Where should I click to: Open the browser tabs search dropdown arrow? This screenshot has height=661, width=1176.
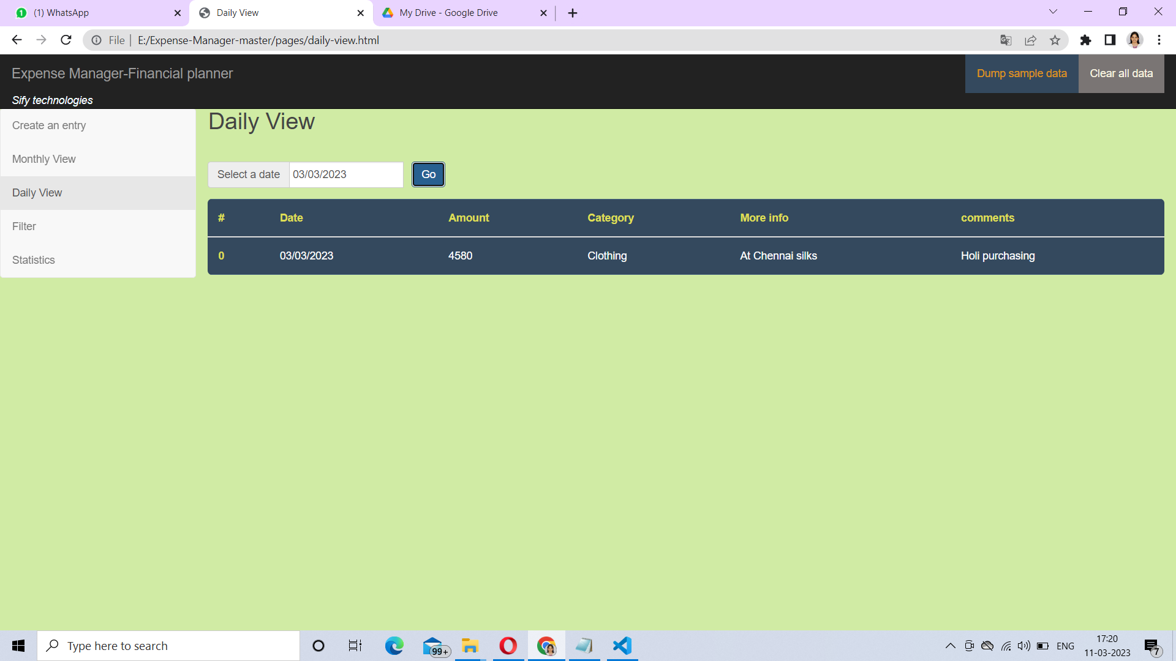1053,12
